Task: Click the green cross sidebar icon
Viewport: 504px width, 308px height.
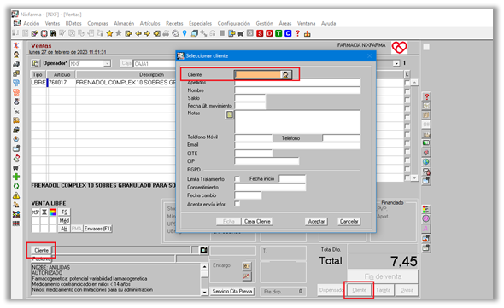Action: click(16, 177)
